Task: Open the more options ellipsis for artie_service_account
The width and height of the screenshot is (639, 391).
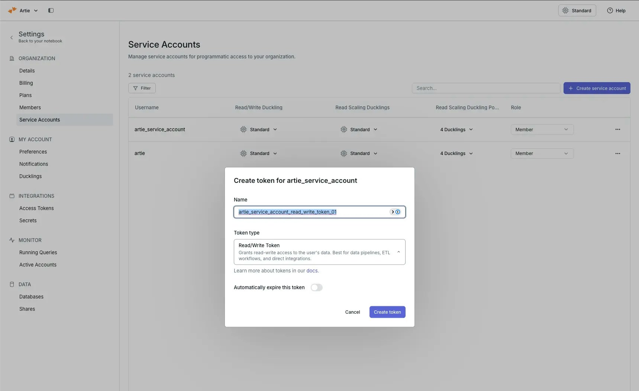Action: coord(618,129)
